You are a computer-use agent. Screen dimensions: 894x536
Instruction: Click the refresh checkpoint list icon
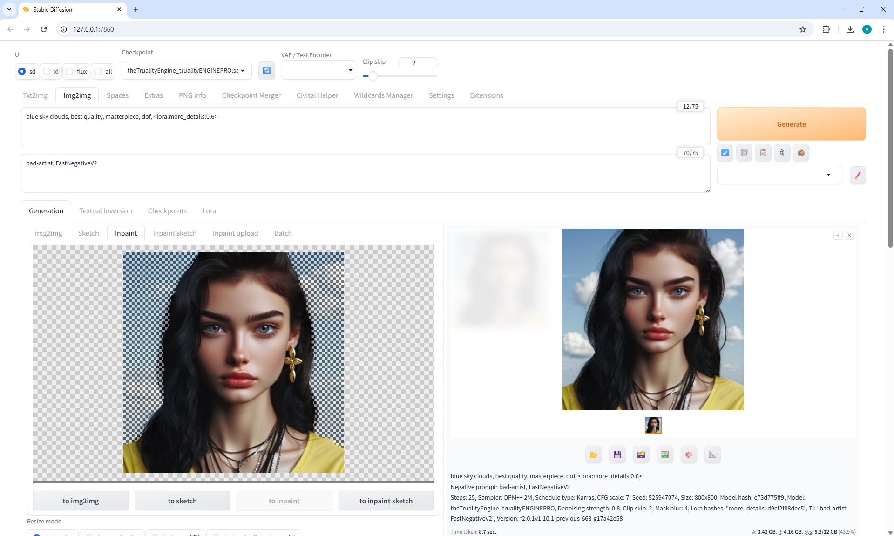pos(266,70)
